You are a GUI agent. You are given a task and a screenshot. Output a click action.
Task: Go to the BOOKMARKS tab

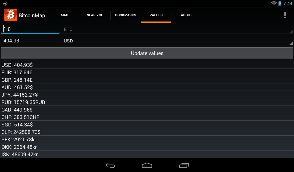(126, 15)
